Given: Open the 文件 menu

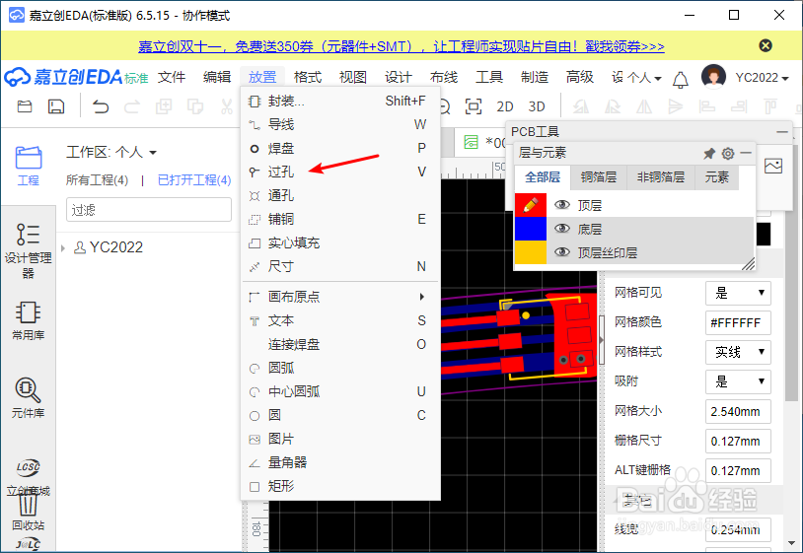Looking at the screenshot, I should [172, 77].
